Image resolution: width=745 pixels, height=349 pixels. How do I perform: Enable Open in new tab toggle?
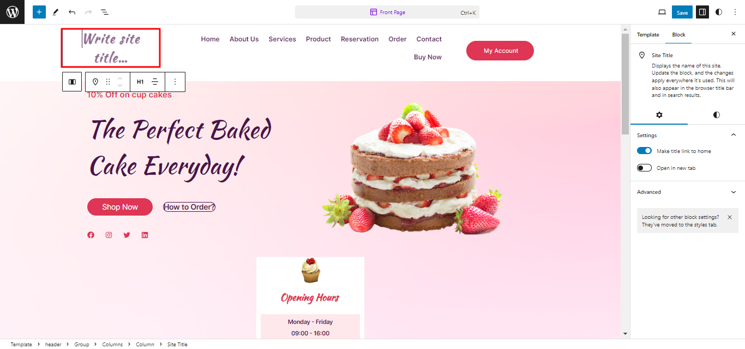(x=644, y=168)
